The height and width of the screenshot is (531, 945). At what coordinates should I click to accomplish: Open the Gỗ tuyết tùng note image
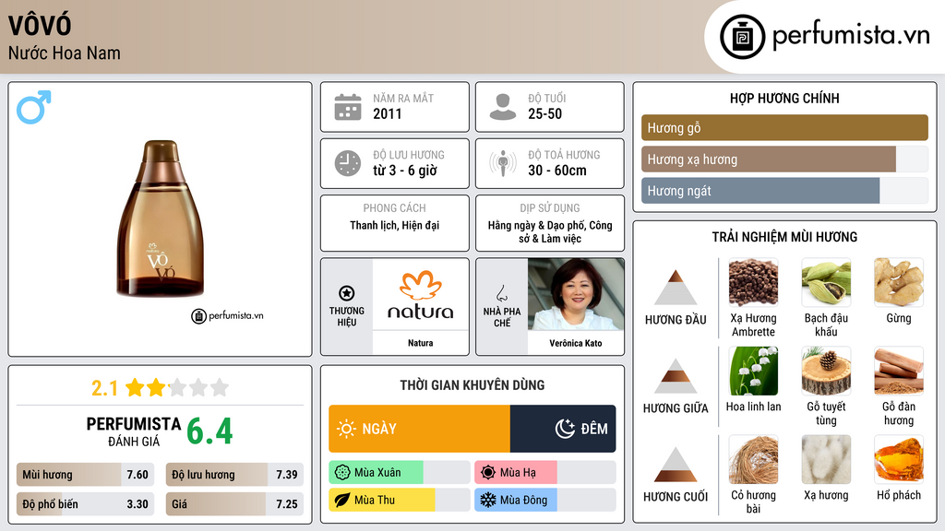coord(826,371)
